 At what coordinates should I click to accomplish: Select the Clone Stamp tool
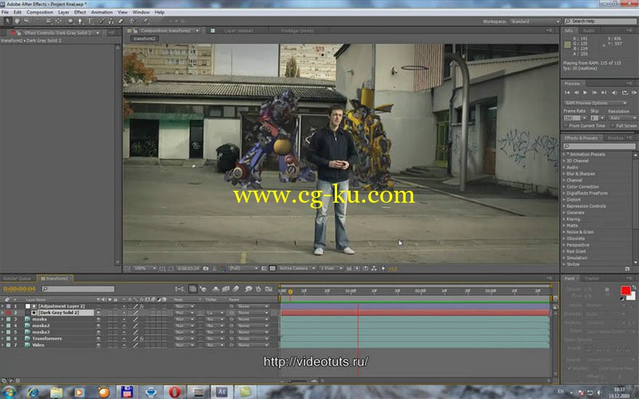tap(111, 21)
